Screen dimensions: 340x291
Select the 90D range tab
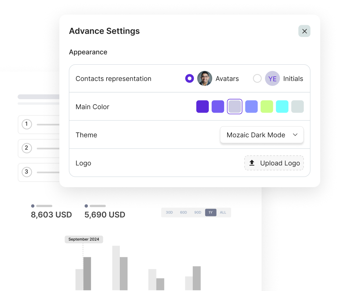[198, 212]
